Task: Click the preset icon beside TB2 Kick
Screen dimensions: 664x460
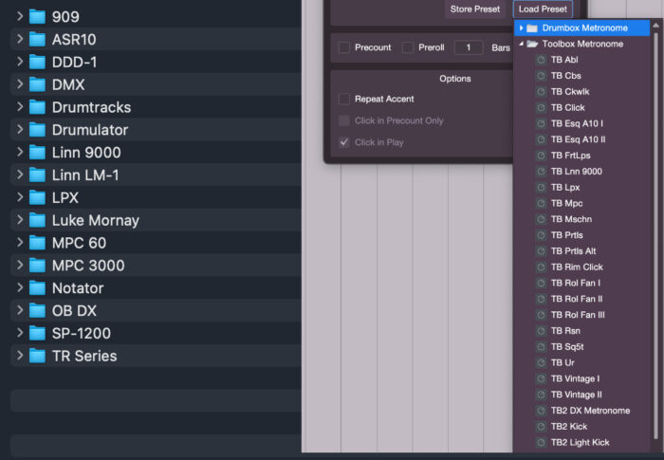Action: point(541,427)
